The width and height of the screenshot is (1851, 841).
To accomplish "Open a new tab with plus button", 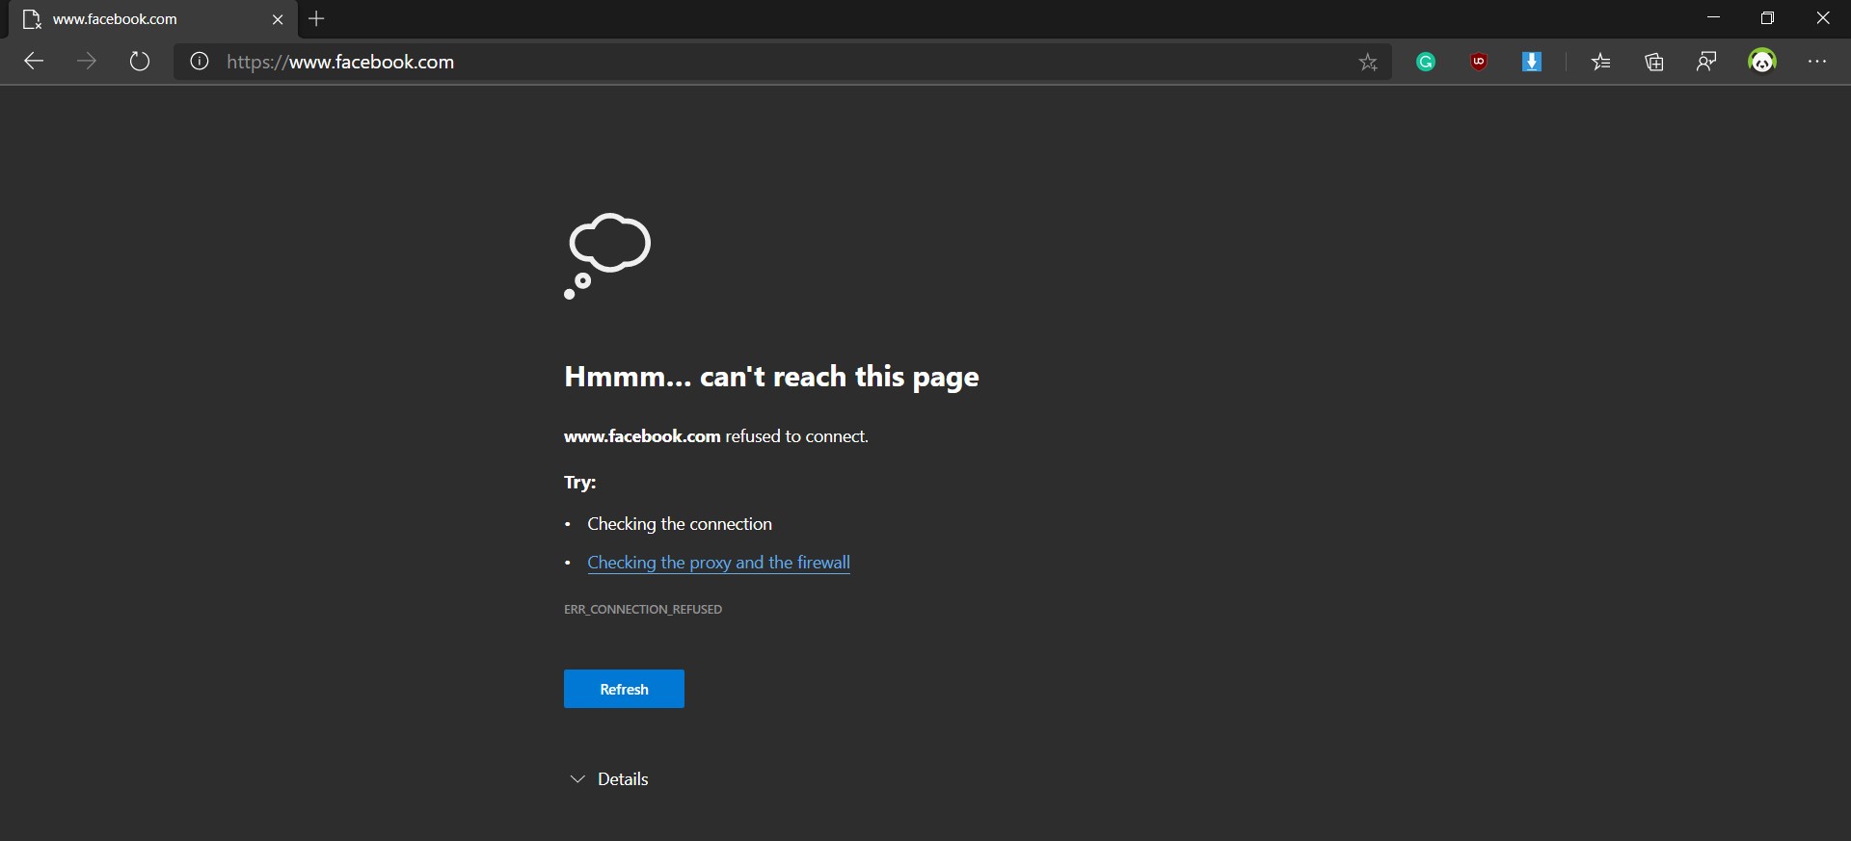I will pyautogui.click(x=316, y=18).
